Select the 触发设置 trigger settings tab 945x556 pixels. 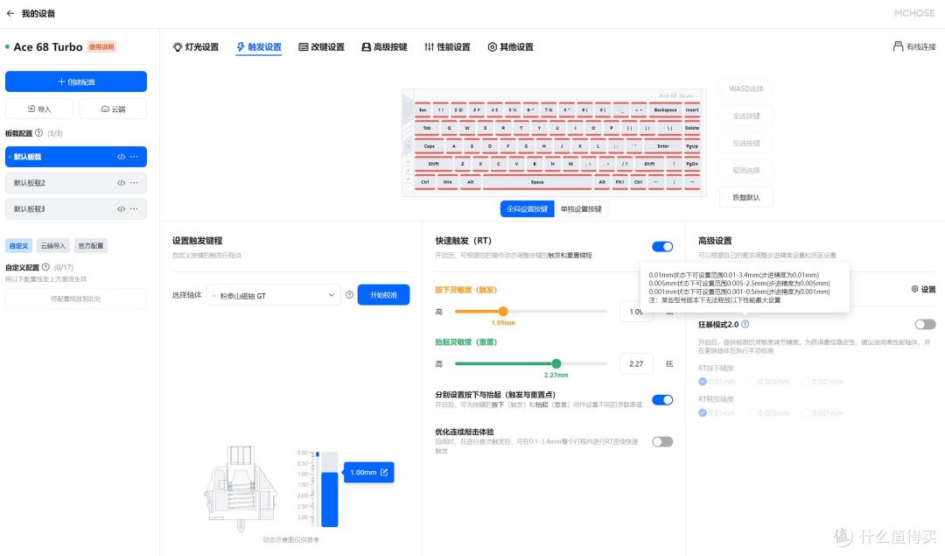258,47
